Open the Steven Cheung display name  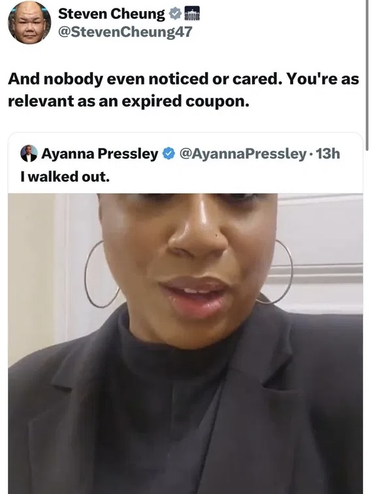[x=111, y=14]
